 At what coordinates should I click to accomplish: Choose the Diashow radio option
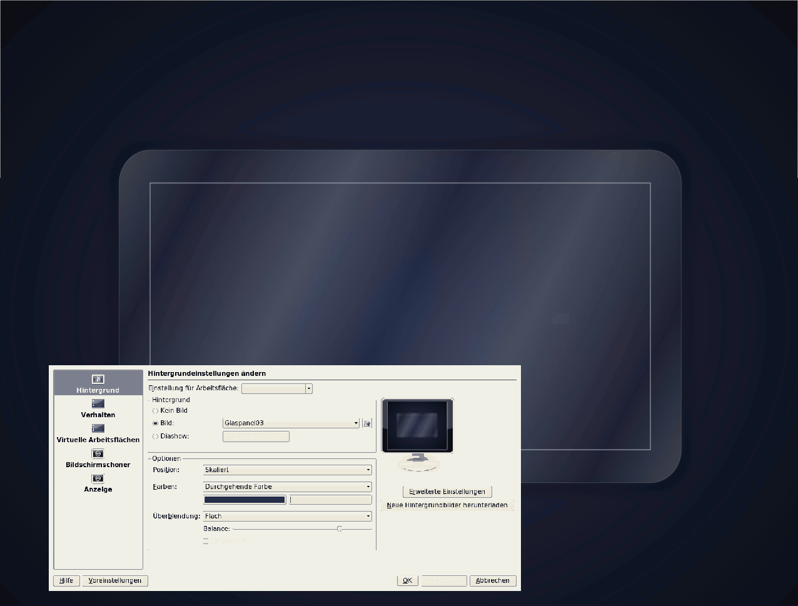tap(156, 437)
